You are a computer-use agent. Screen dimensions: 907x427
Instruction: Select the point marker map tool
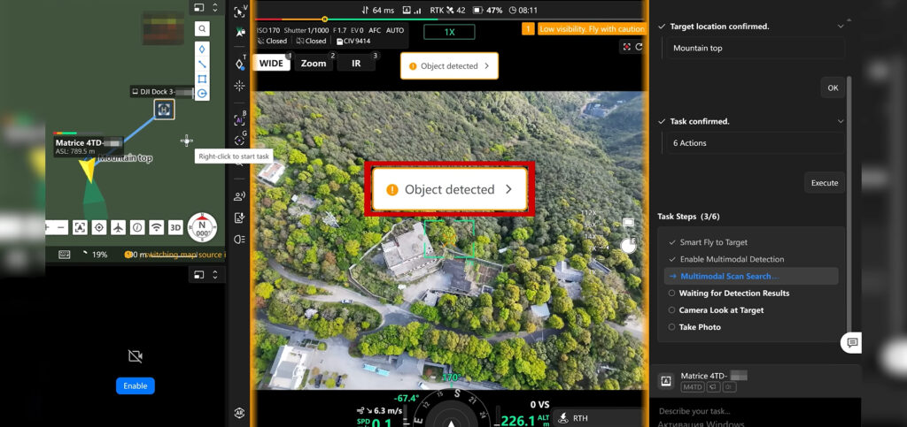pos(202,49)
